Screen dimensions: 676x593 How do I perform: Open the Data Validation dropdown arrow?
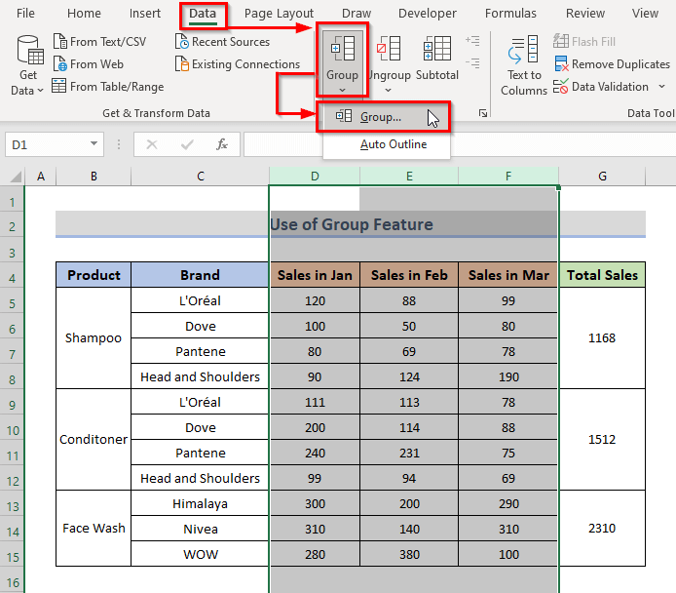click(661, 87)
